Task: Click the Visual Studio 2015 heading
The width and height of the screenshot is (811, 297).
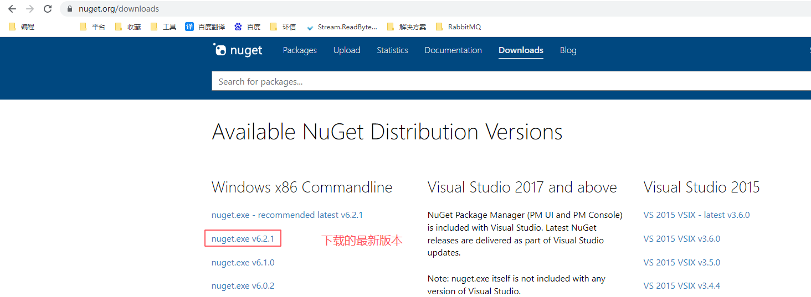Action: 702,187
